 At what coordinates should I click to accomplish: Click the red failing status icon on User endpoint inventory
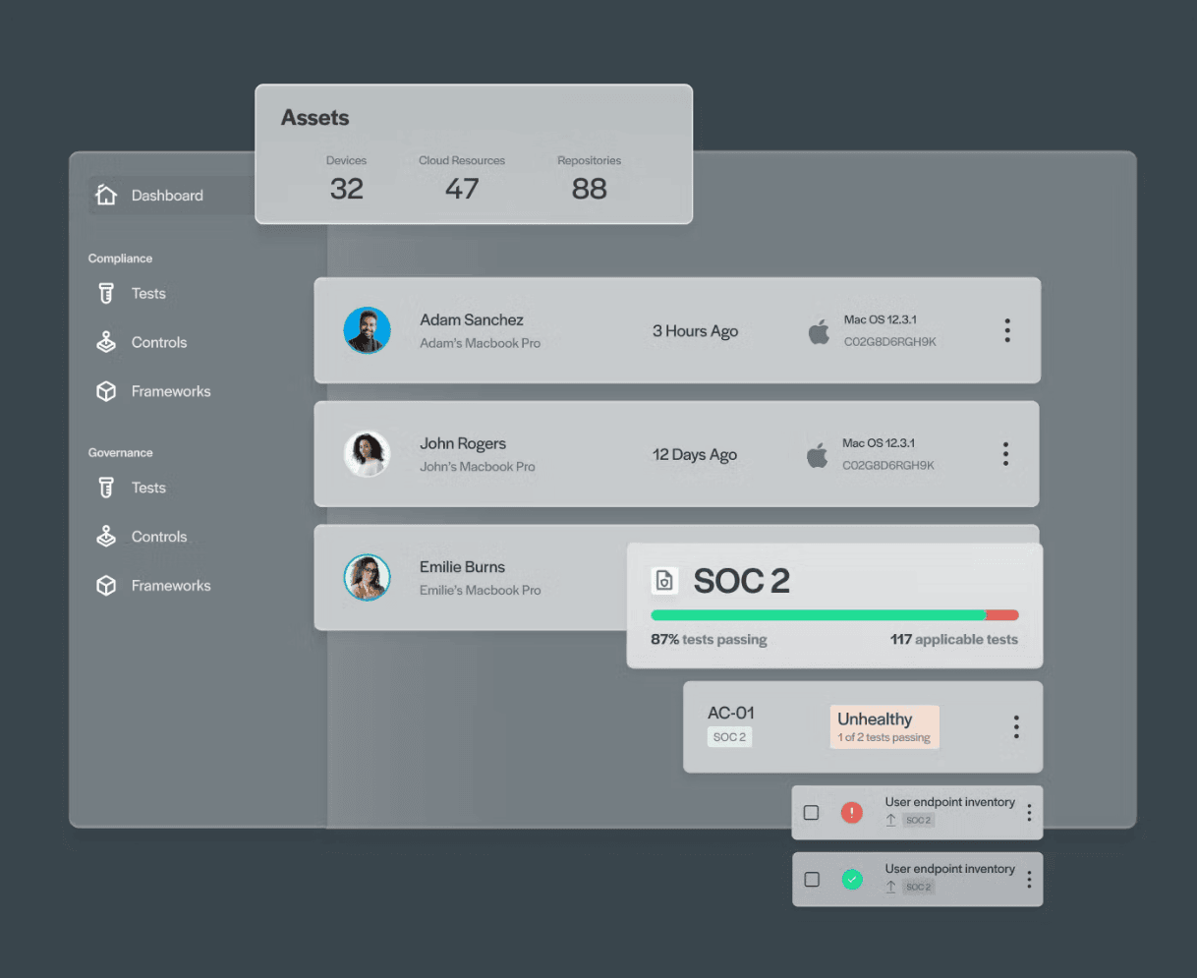851,812
